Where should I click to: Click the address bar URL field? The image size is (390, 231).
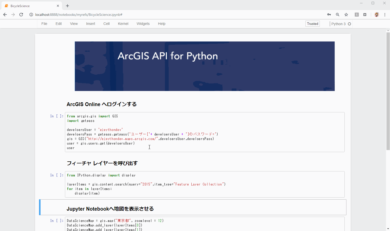point(176,15)
